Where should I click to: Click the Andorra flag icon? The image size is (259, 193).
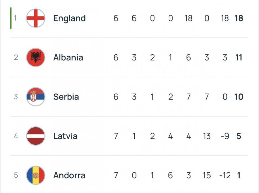tap(36, 175)
